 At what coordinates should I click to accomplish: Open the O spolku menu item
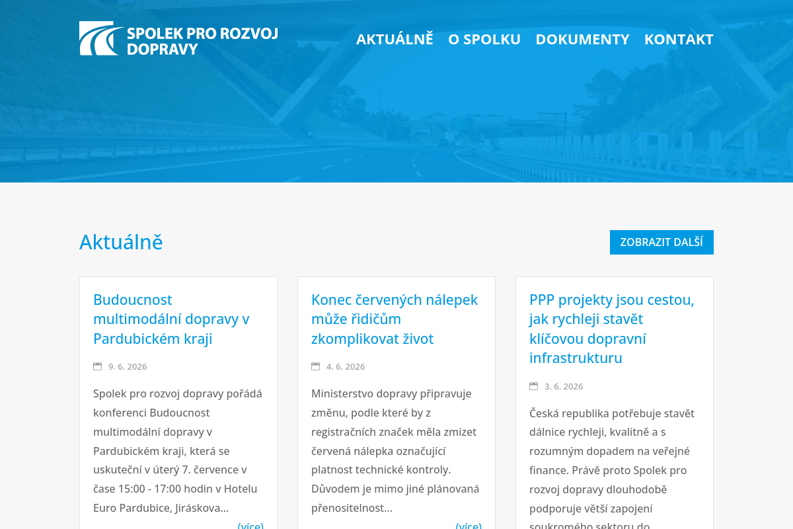[484, 39]
